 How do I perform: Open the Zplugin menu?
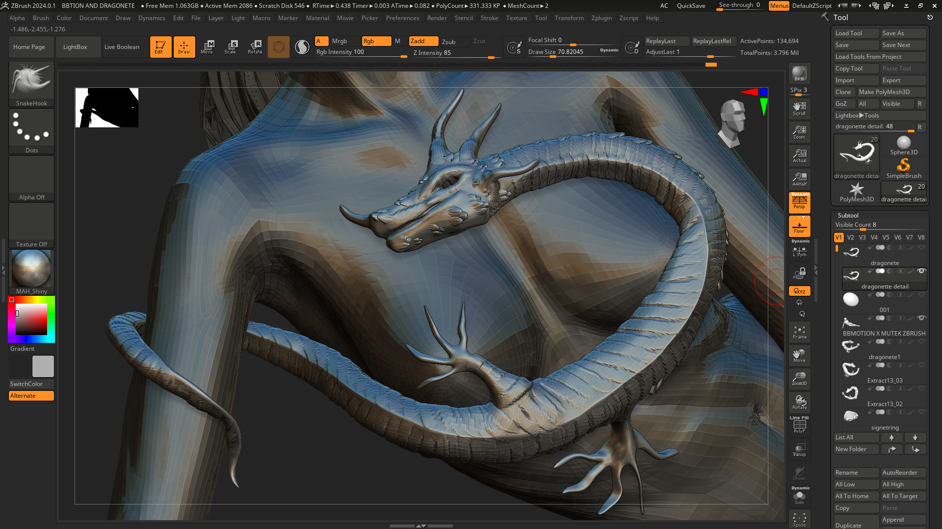click(x=602, y=18)
